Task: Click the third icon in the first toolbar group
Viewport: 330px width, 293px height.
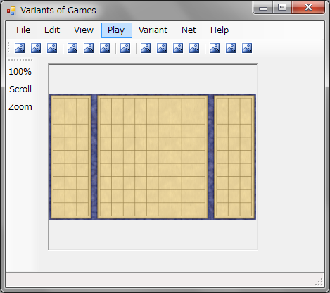Action: point(52,48)
